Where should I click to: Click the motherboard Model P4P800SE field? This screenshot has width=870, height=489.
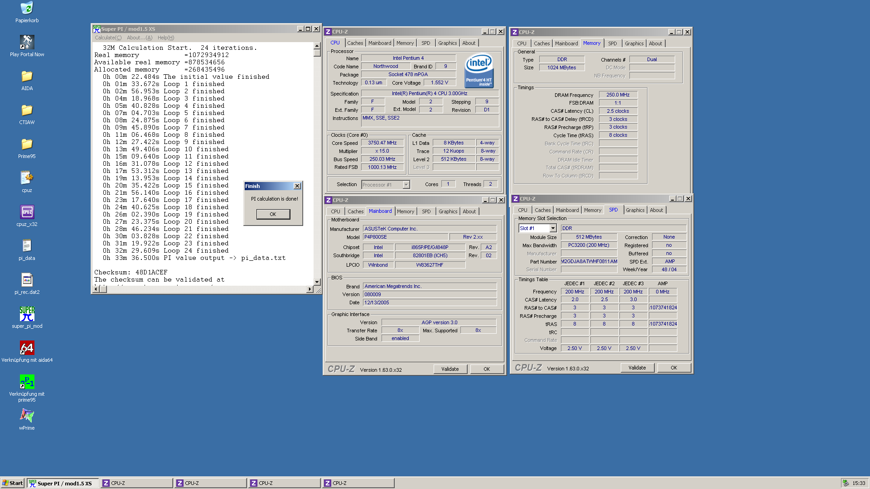[405, 237]
